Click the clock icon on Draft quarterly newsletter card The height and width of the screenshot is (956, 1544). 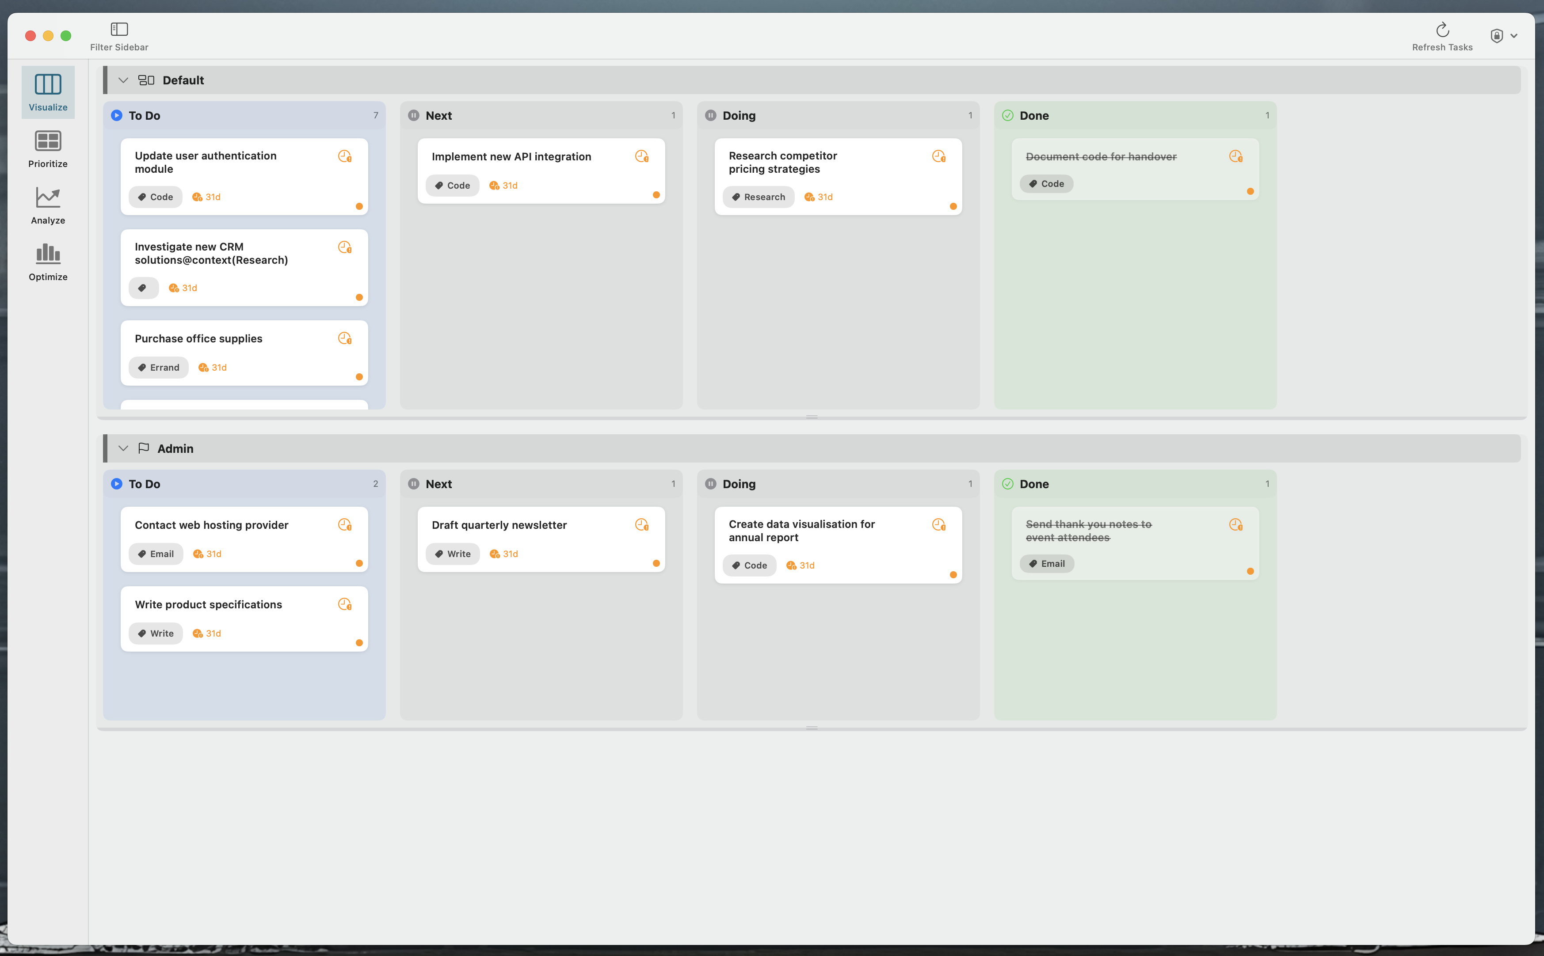pyautogui.click(x=642, y=525)
